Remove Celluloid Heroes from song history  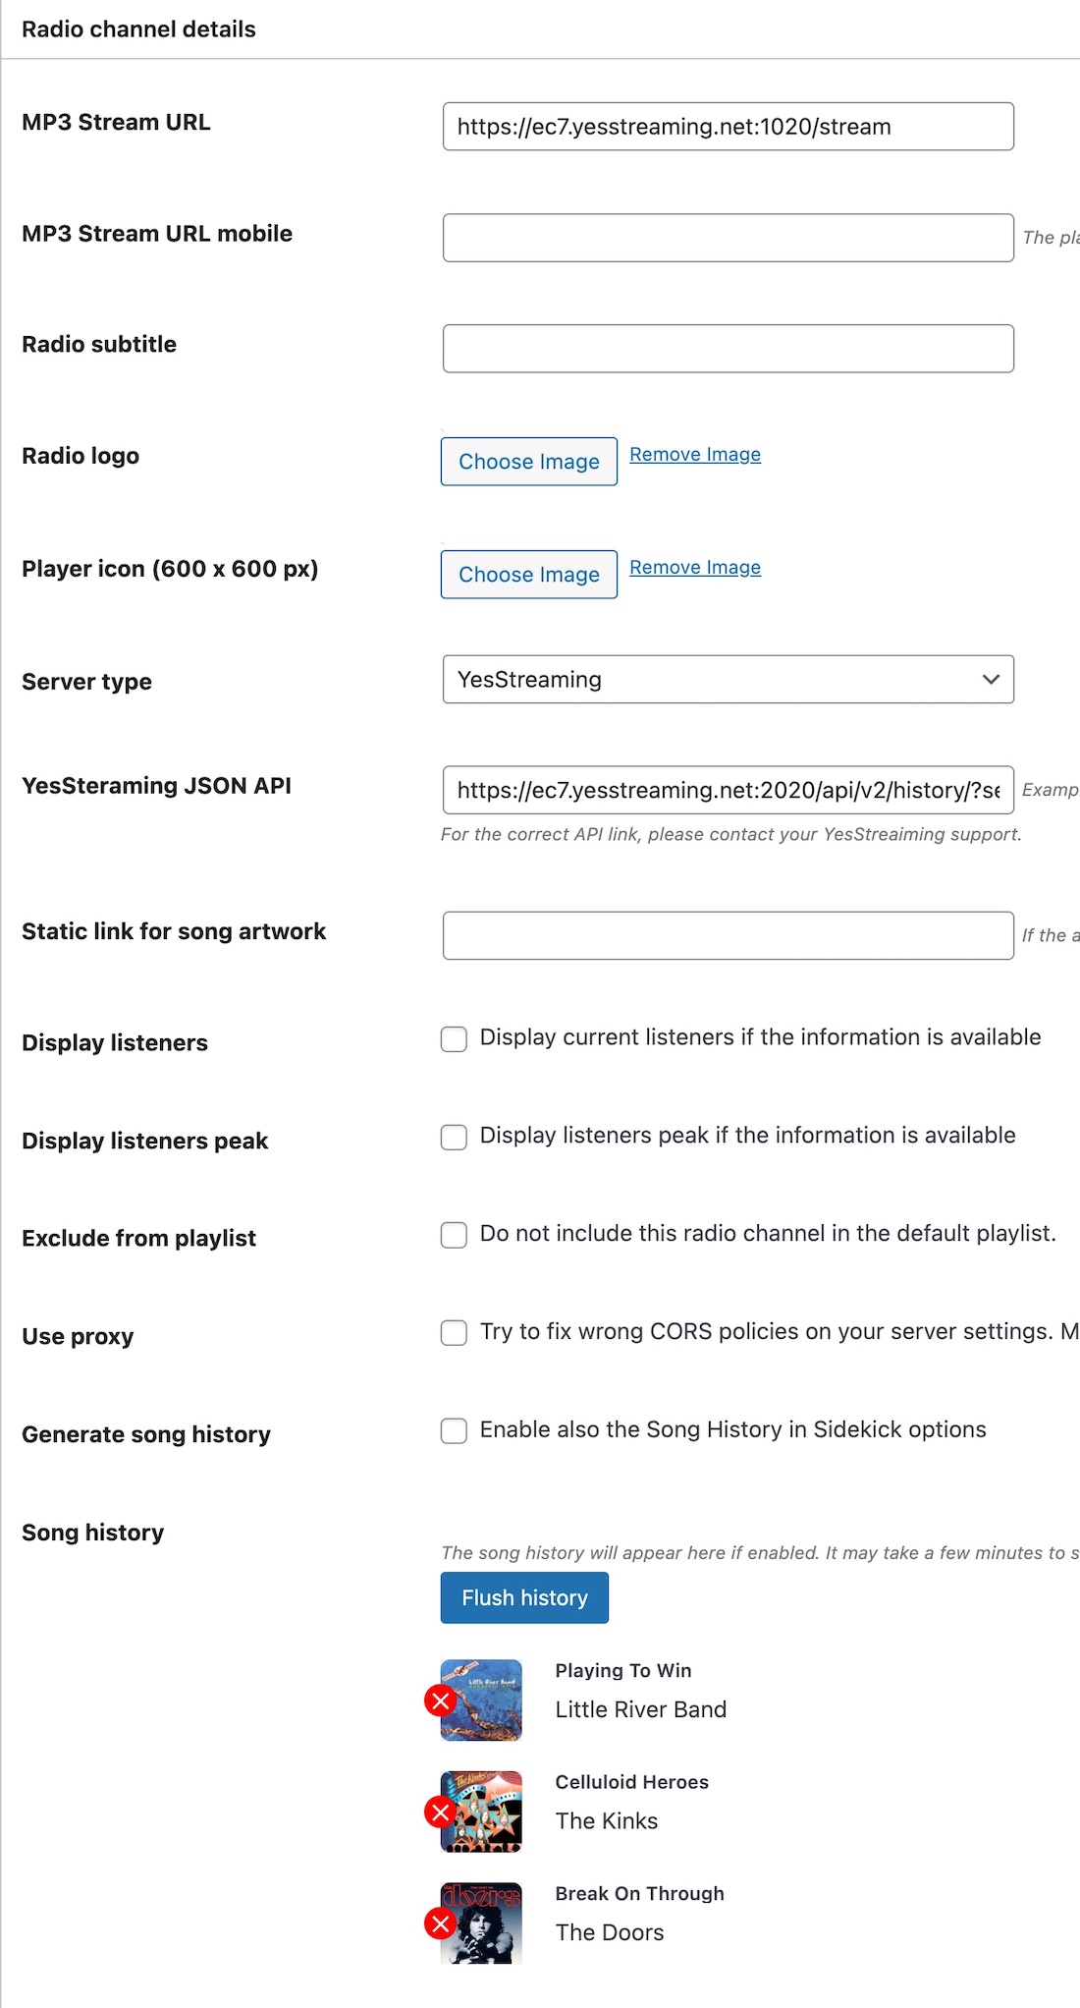441,1812
